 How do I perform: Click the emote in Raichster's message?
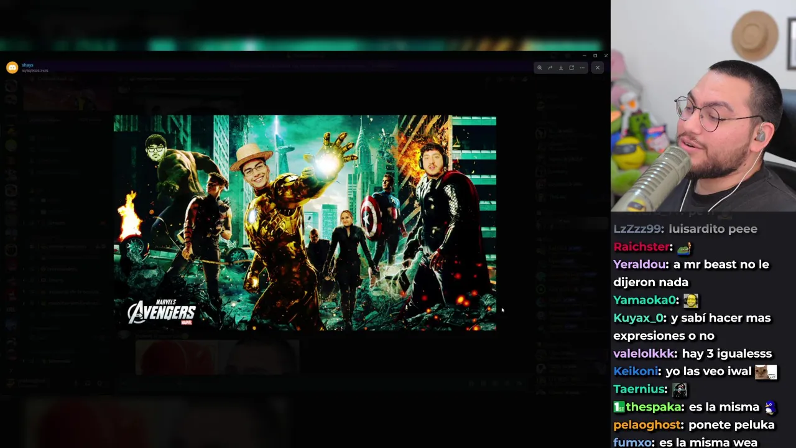click(684, 248)
